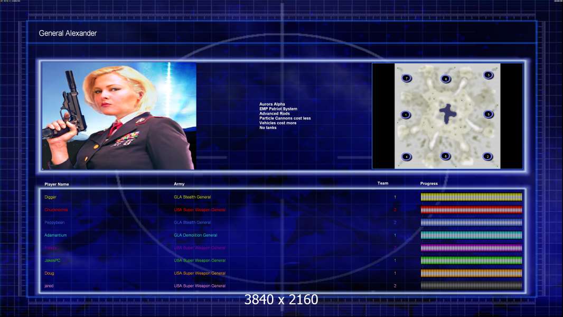
Task: Click the "Particle Cannons cost less" text
Action: (285, 118)
